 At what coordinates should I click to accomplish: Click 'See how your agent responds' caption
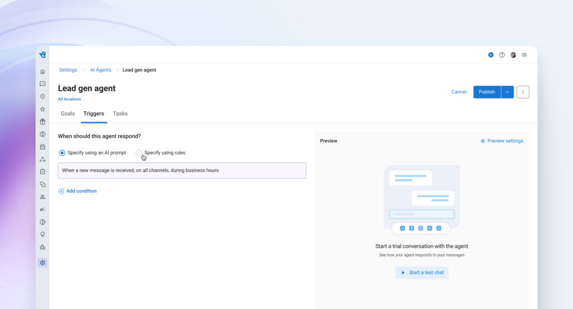tap(422, 255)
